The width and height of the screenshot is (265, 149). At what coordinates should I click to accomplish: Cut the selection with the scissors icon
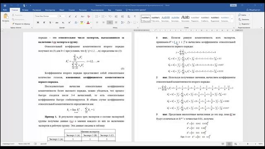point(13,15)
